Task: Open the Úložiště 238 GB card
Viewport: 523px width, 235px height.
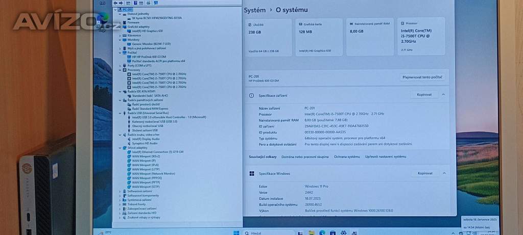Action: [269, 37]
